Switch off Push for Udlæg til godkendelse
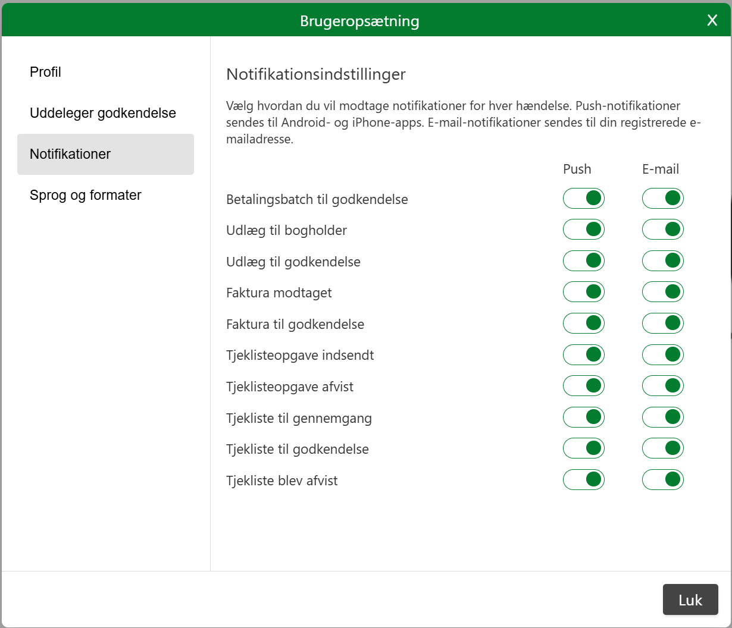Screen dimensions: 732x628 click(x=584, y=260)
